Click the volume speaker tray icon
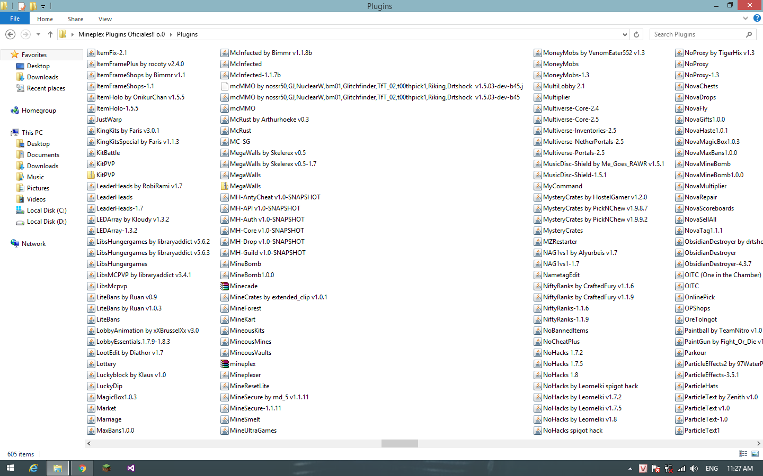Screen dimensions: 763x476 pyautogui.click(x=694, y=469)
